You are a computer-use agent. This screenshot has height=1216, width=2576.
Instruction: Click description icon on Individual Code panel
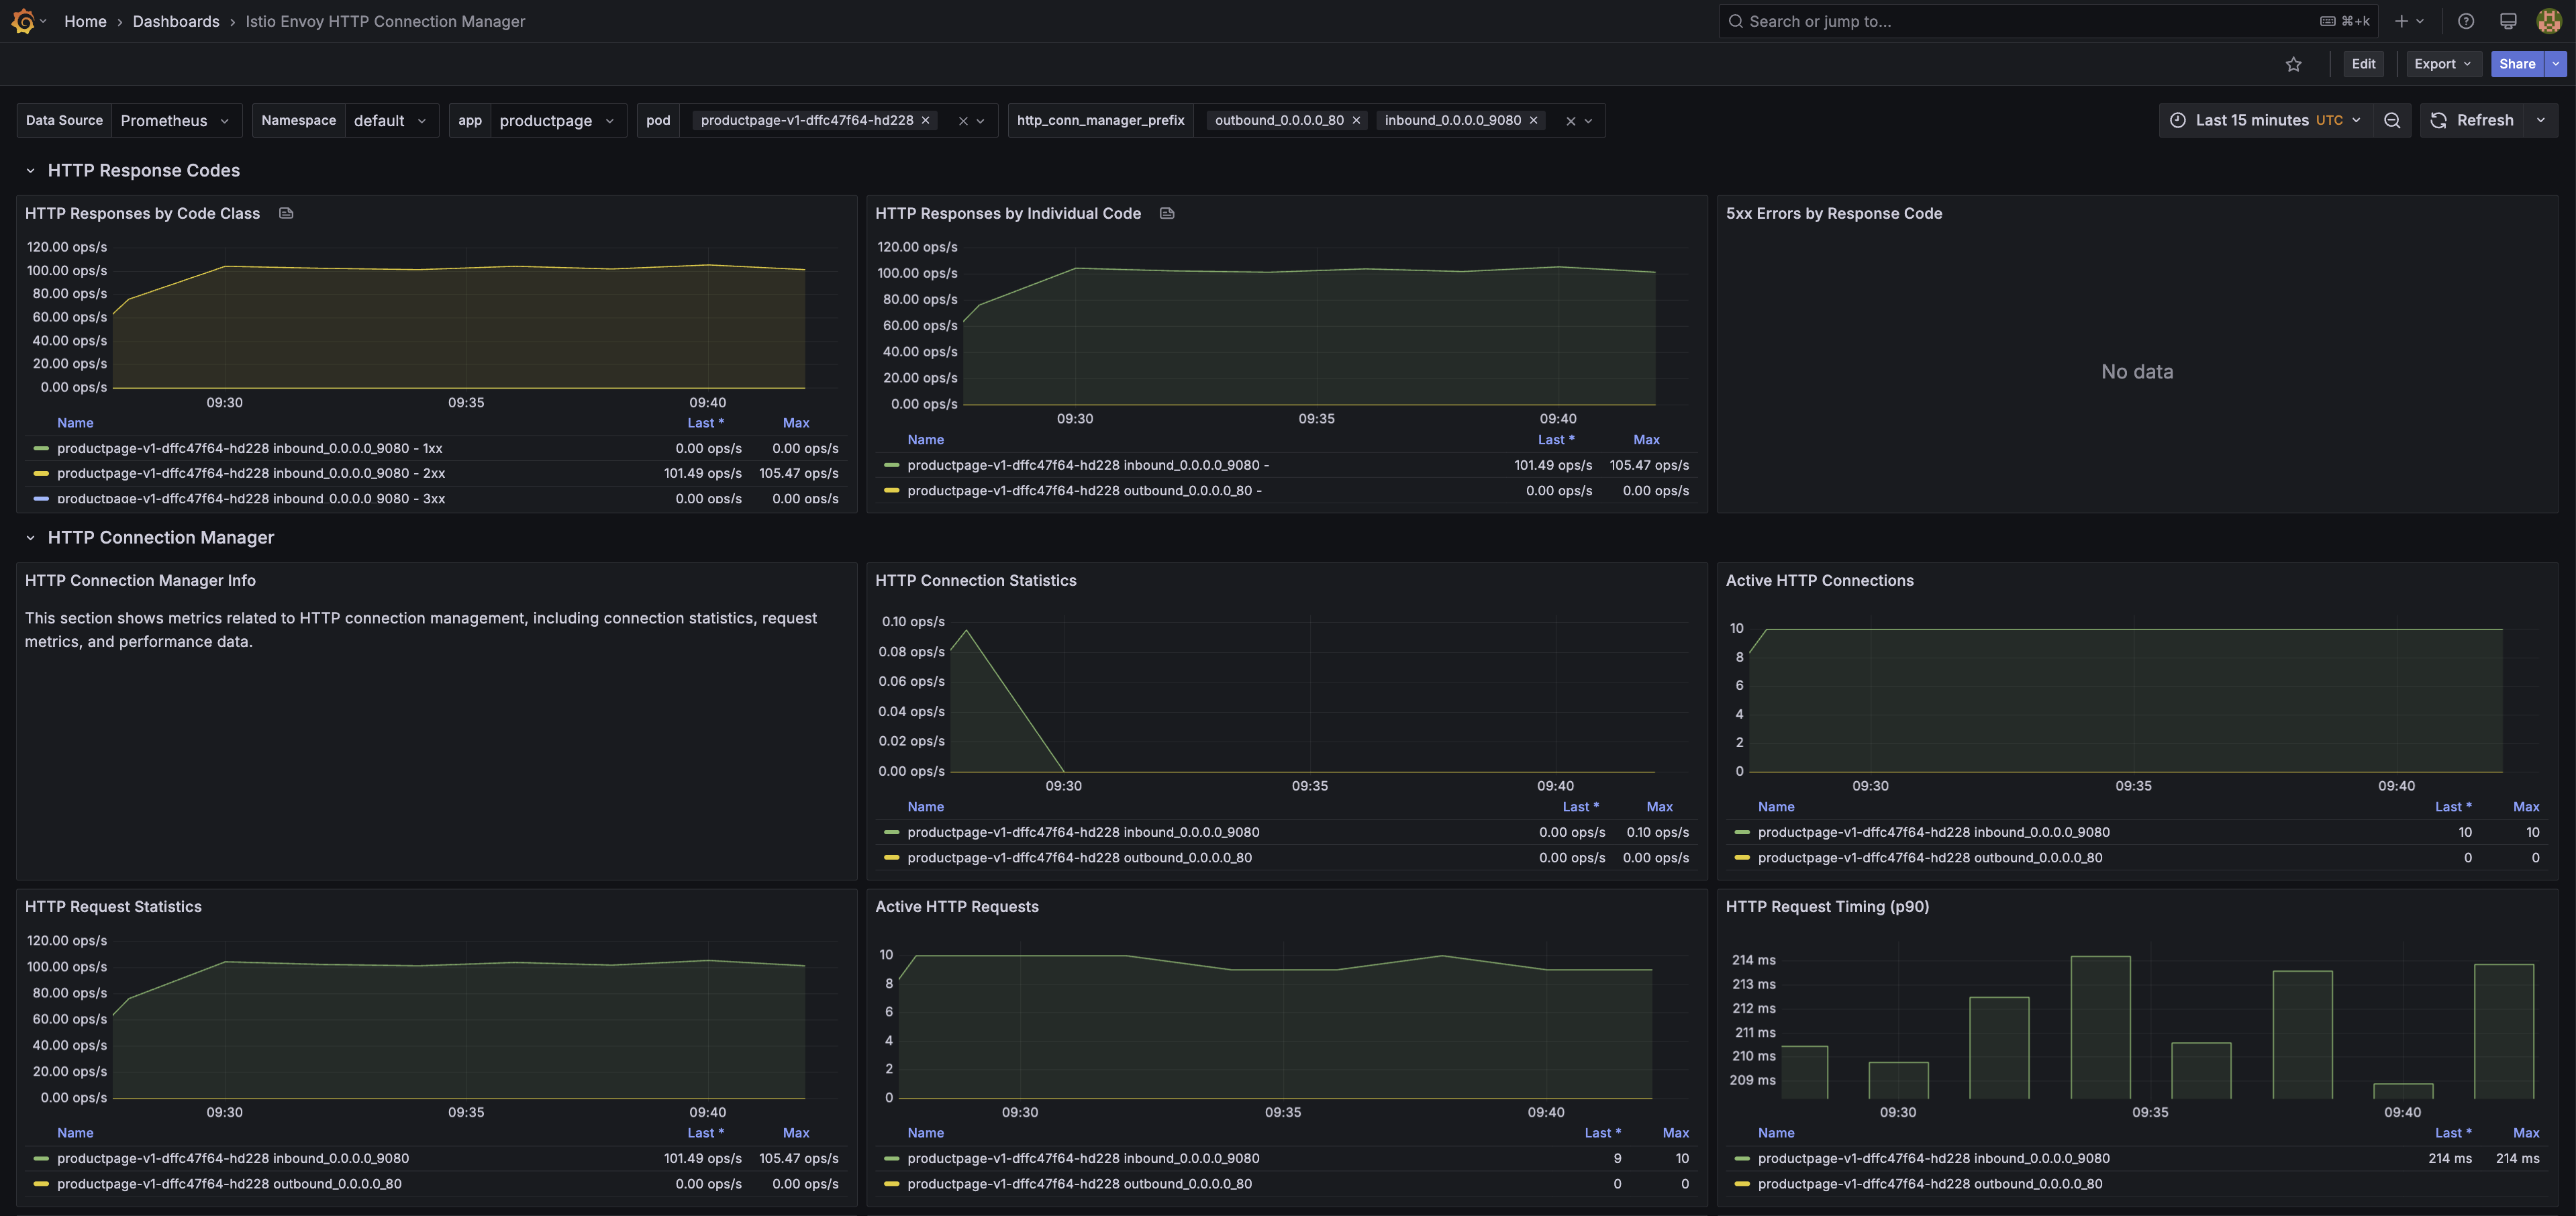point(1166,213)
